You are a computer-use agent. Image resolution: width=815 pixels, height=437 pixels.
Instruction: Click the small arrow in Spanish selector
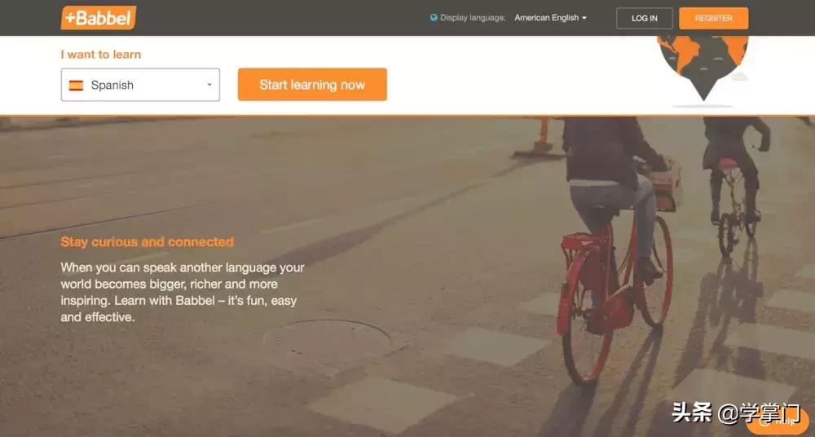[209, 85]
